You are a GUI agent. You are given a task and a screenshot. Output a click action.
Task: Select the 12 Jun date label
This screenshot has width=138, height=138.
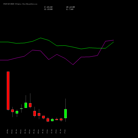tap(52, 131)
